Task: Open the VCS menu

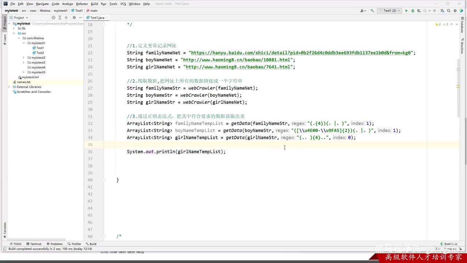Action: coord(123,4)
